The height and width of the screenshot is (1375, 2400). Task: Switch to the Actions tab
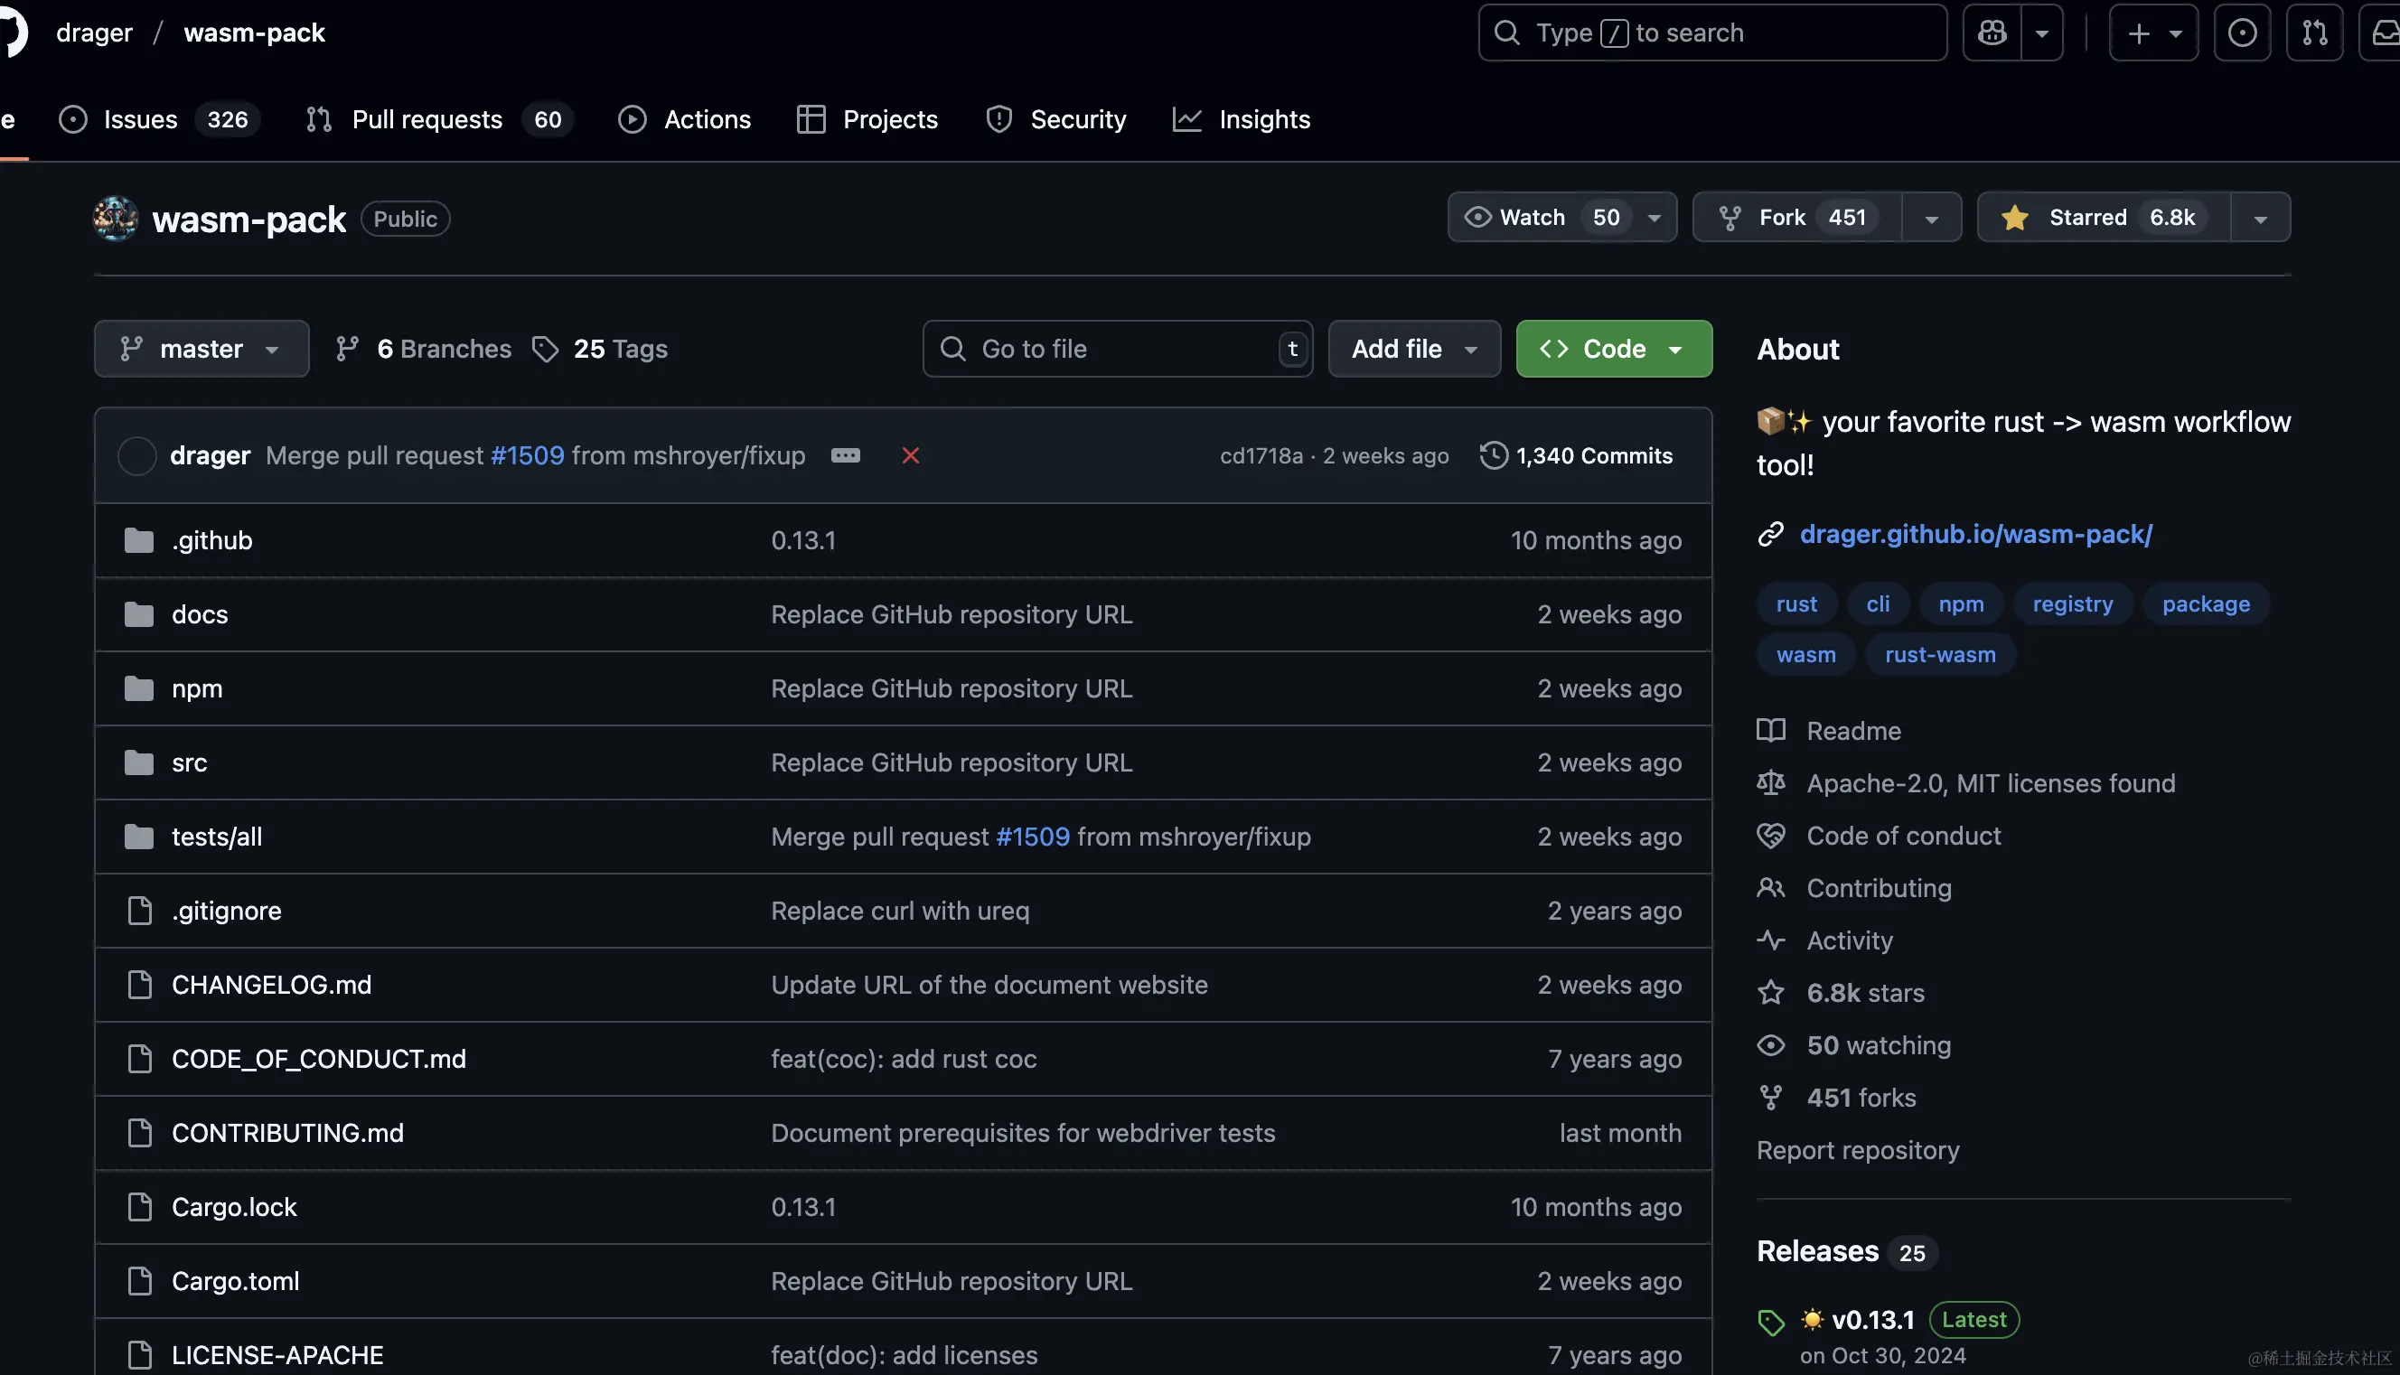pos(684,119)
